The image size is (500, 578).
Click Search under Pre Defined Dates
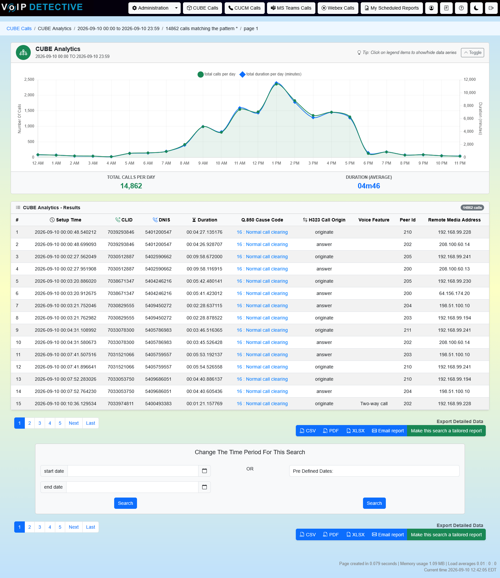(x=374, y=503)
